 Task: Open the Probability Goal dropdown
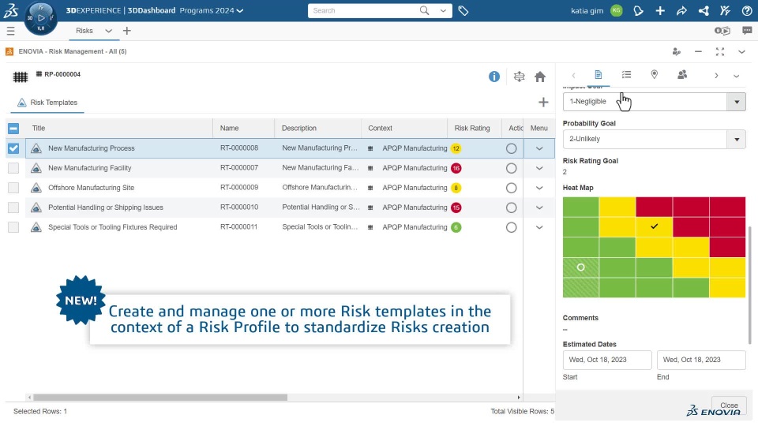tap(737, 139)
